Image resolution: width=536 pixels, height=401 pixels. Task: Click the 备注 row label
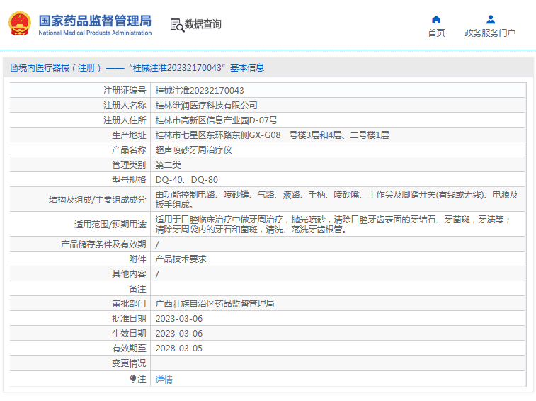click(138, 289)
